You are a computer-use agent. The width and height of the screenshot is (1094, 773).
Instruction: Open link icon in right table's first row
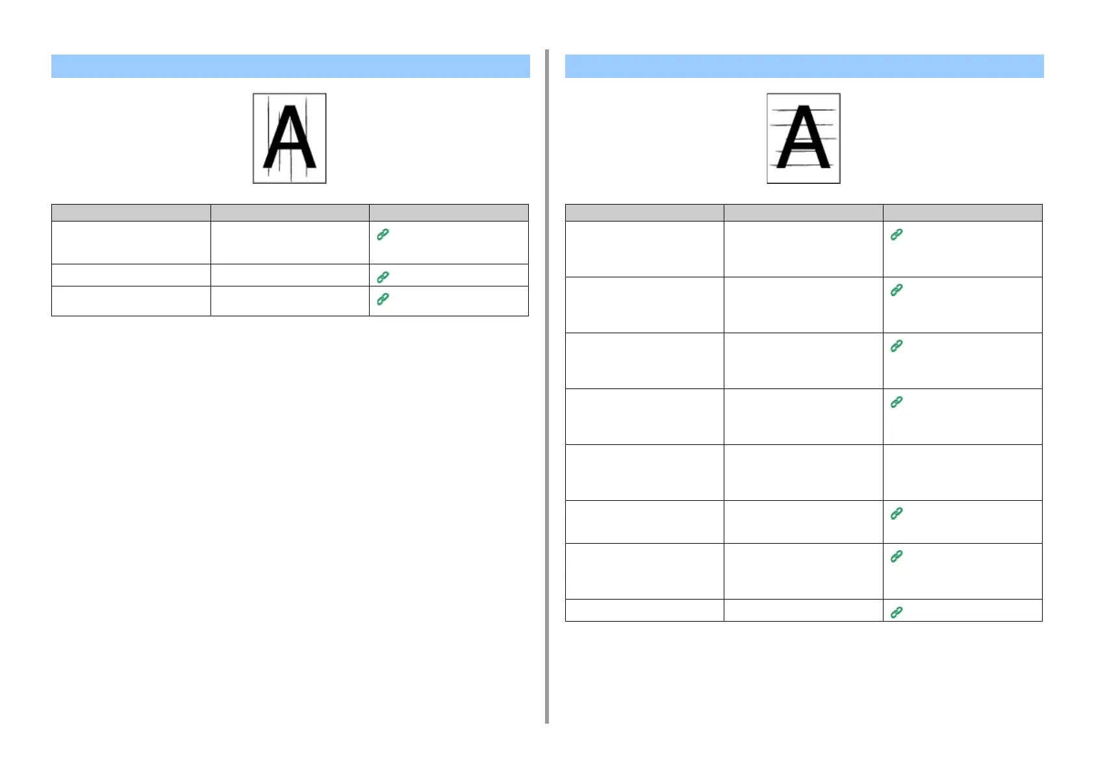[x=897, y=234]
